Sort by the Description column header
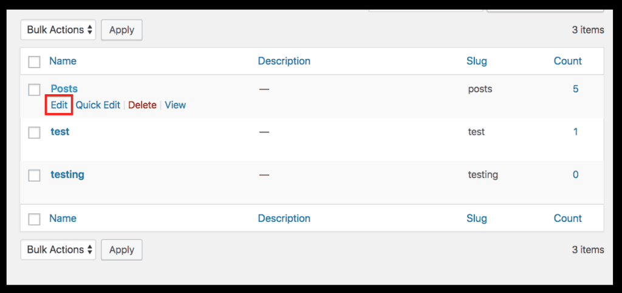 click(284, 61)
